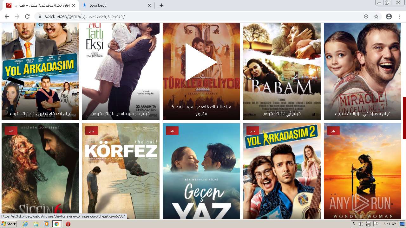This screenshot has width=406, height=228.
Task: Click the red page scrollbar thumb
Action: pos(404,118)
